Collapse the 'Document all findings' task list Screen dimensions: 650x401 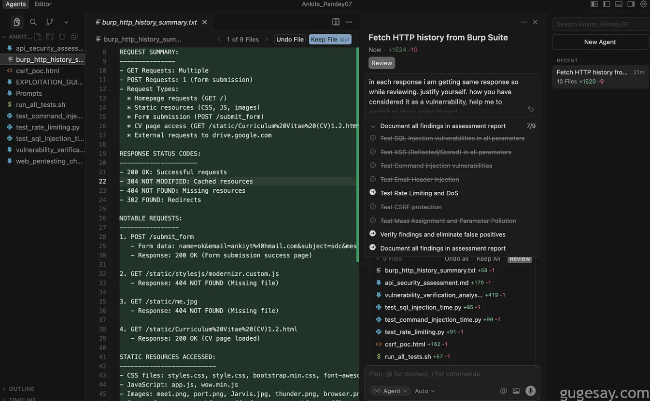[373, 126]
